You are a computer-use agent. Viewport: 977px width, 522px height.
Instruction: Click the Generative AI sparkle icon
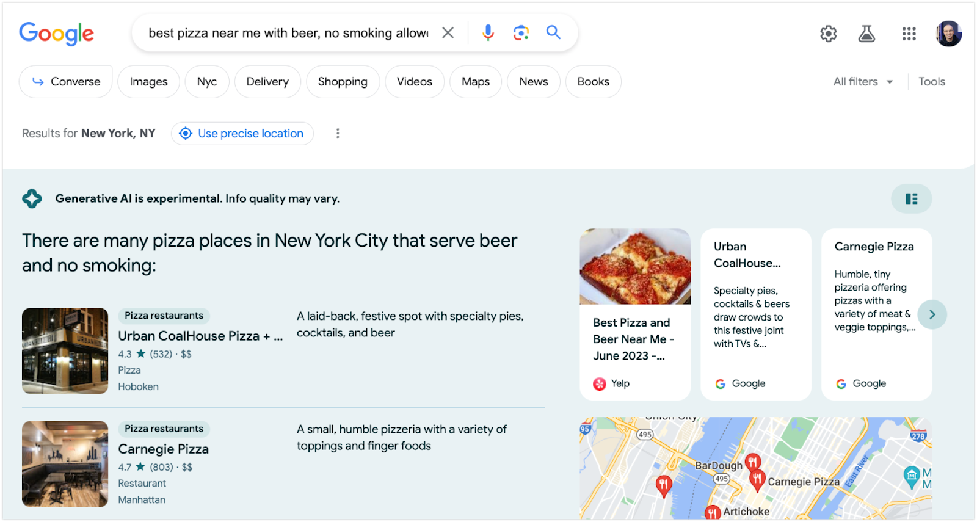coord(32,198)
